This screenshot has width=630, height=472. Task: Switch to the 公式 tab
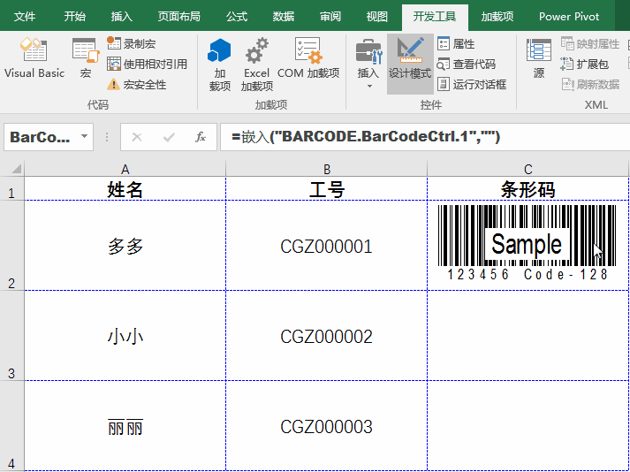(x=237, y=17)
